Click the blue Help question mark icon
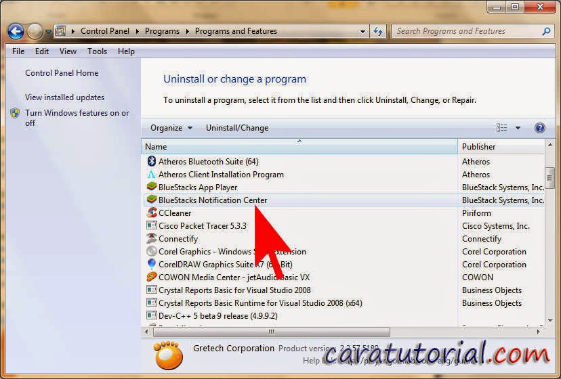 539,128
